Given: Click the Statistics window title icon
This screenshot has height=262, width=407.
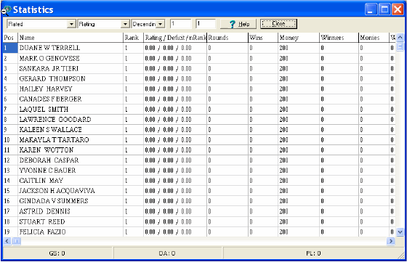Looking at the screenshot, I should 7,10.
